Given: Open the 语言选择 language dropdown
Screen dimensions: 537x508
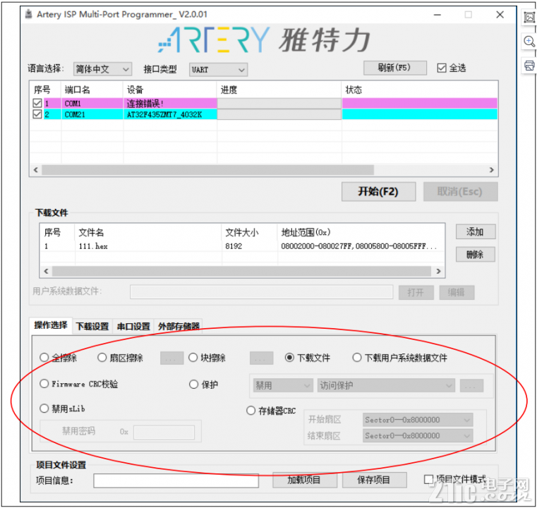Looking at the screenshot, I should 102,69.
